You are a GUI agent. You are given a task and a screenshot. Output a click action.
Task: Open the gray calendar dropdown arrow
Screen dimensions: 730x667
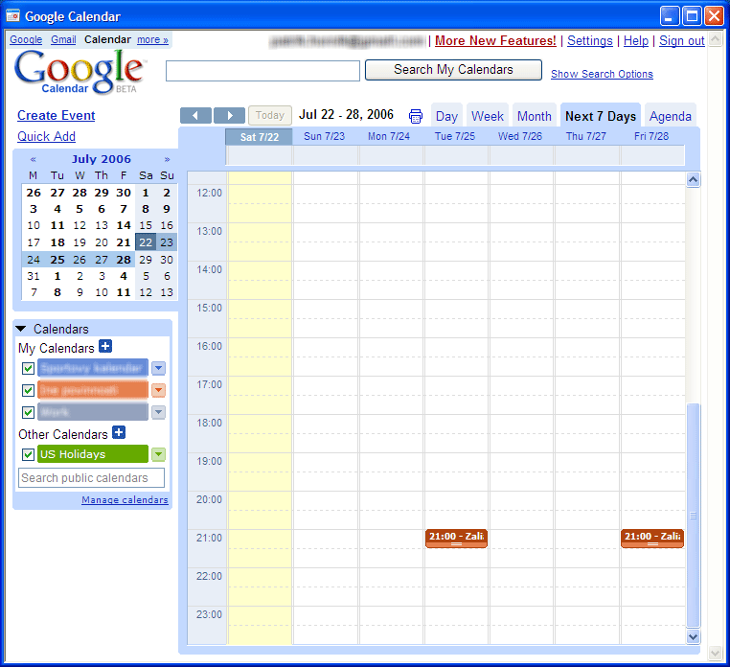point(159,412)
